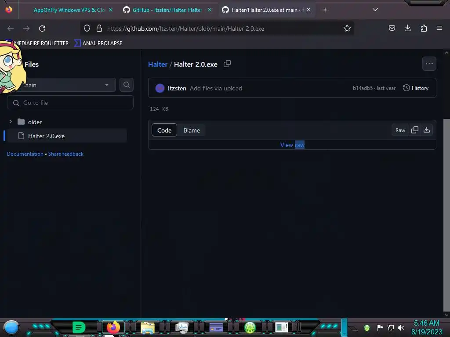Open the Documentation link
Viewport: 450px width, 337px height.
pos(25,154)
